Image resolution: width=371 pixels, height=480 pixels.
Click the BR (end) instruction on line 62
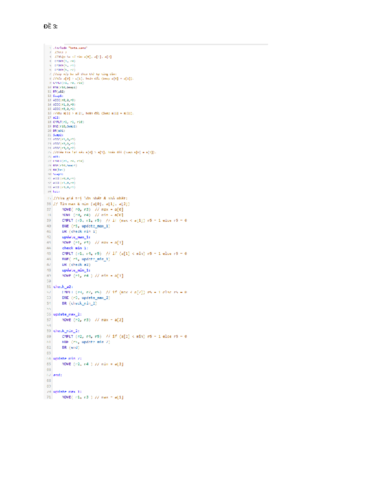pyautogui.click(x=70, y=347)
